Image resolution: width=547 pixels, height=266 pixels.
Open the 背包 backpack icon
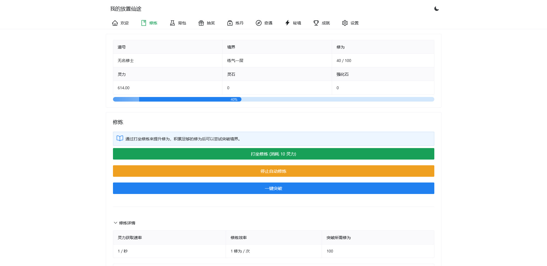coord(172,23)
